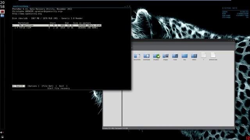250x140 pixels.
Task: Click the SYSTEM INFO desktop widget heading
Action: point(230,8)
